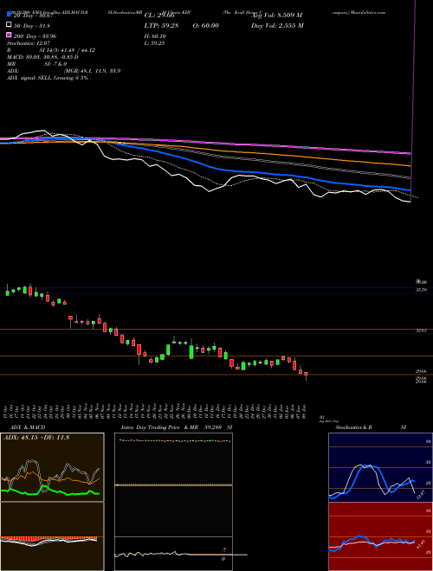Click the 'H: 60.10' high value
Image resolution: width=433 pixels, height=571 pixels.
[x=155, y=36]
